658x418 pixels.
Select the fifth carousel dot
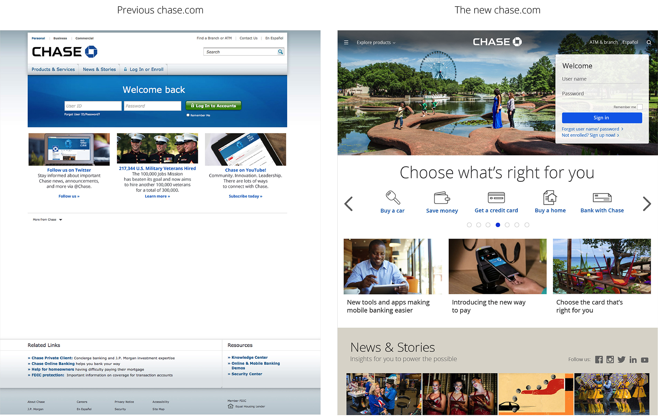click(507, 225)
